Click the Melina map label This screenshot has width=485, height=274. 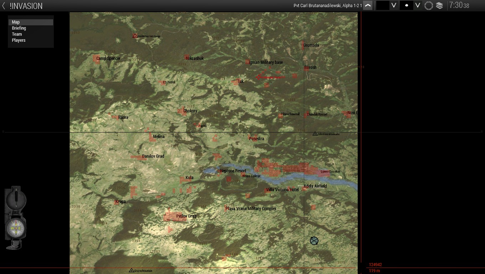click(x=159, y=137)
